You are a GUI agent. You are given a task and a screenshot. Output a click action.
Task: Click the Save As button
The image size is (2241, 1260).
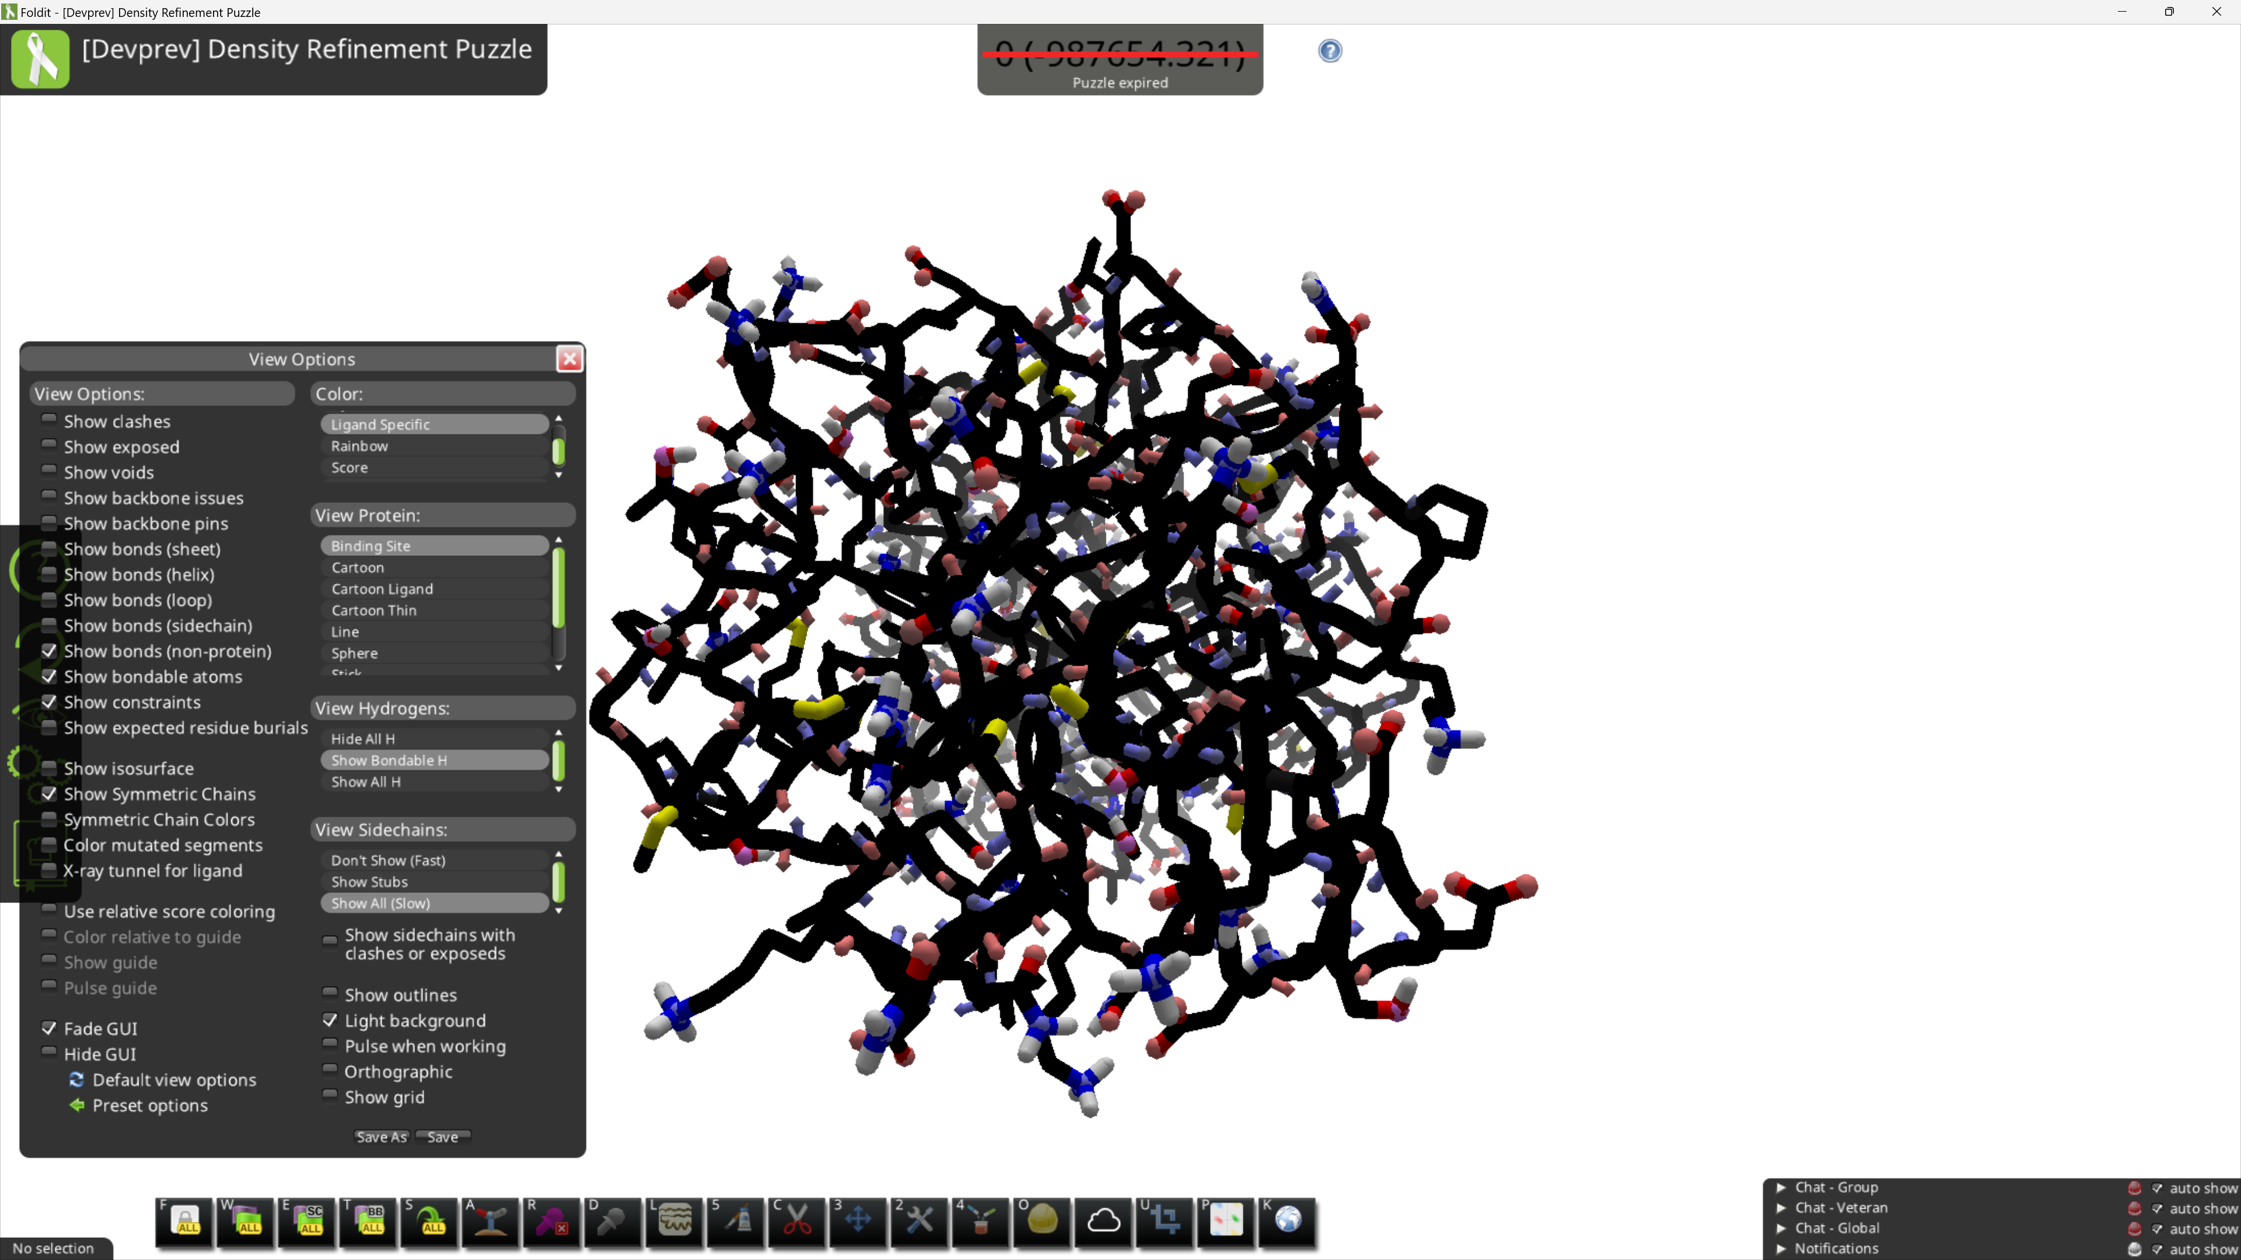(x=381, y=1136)
